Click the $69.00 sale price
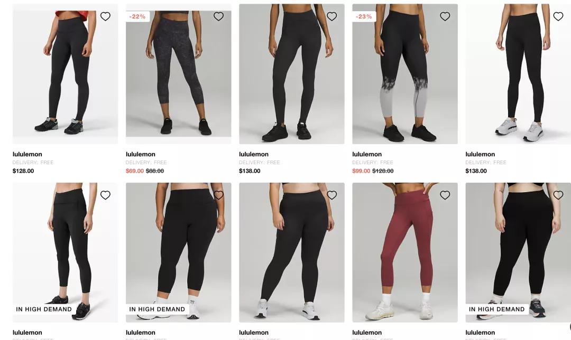 click(x=135, y=171)
